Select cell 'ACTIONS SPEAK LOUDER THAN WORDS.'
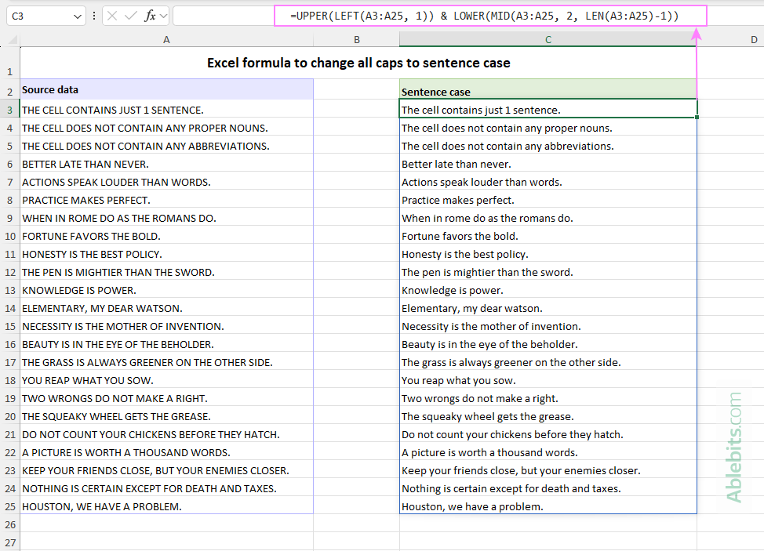Screen dimensions: 764x551 click(166, 182)
